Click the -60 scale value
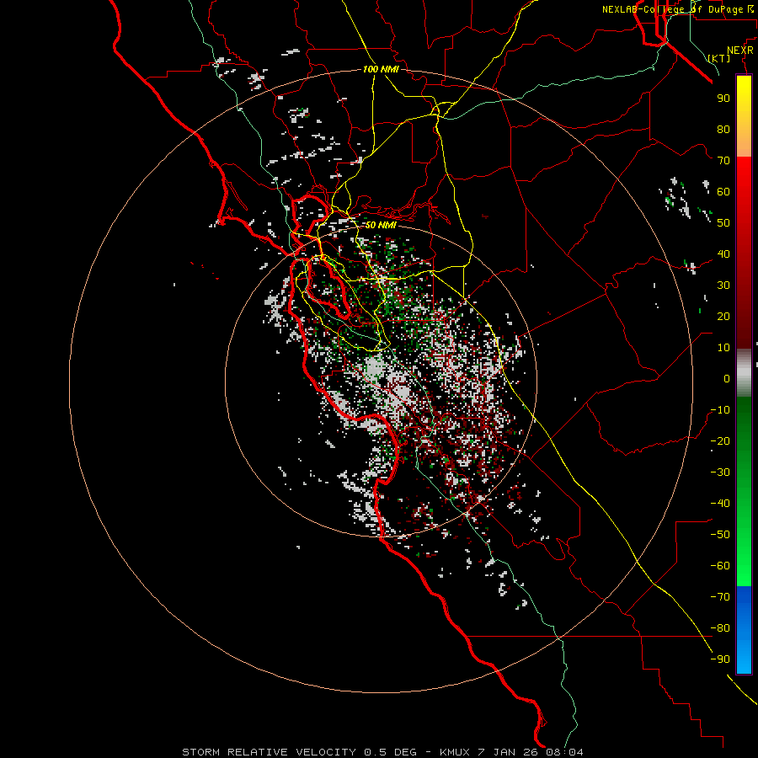Screen dimensions: 758x758 coord(720,566)
